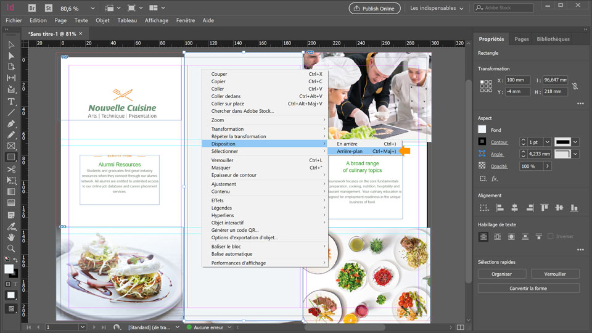Screen dimensions: 592x333
Task: Switch to the Pages tab
Action: point(522,39)
